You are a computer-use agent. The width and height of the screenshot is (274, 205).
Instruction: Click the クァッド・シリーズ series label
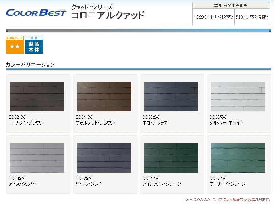92,7
